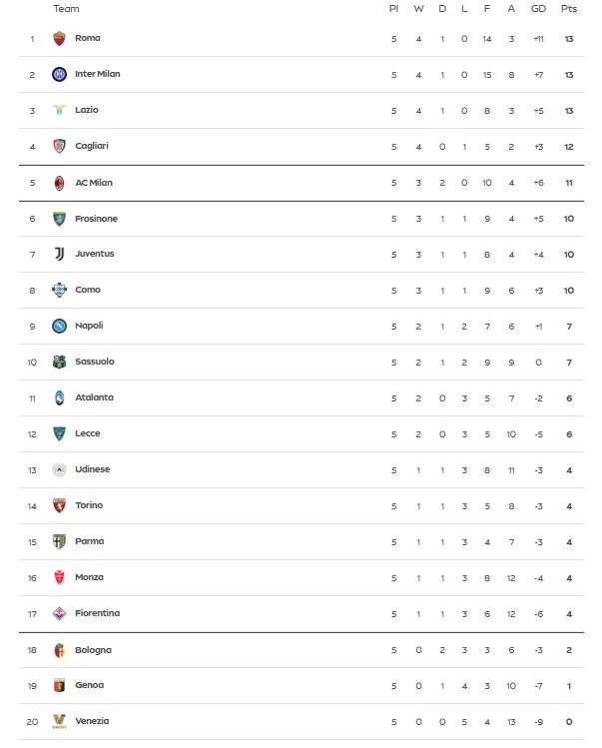Click the Pts column header
This screenshot has width=602, height=748.
coord(569,9)
